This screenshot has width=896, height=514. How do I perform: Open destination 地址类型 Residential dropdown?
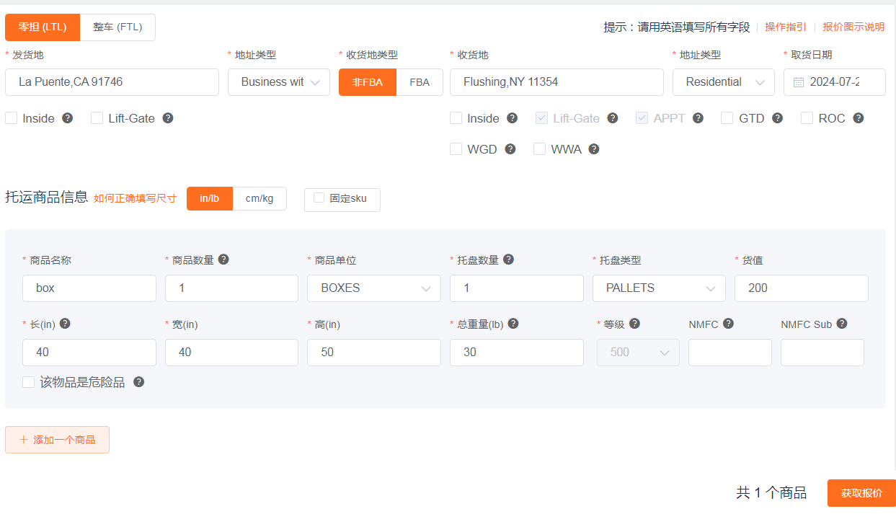(723, 82)
